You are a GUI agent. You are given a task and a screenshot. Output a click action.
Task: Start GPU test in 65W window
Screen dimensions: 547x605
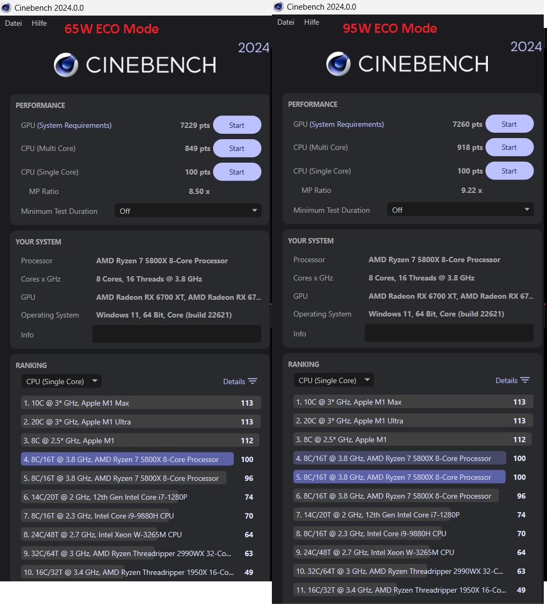pos(237,125)
